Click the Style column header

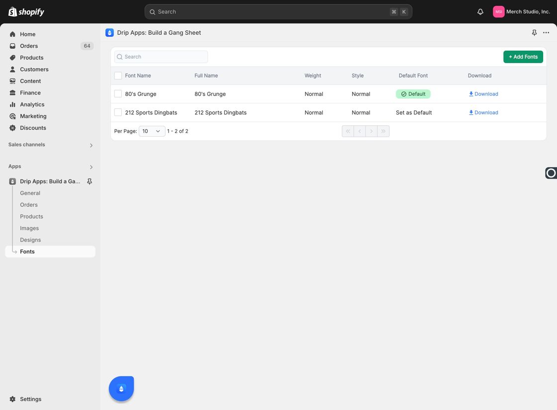(x=358, y=76)
